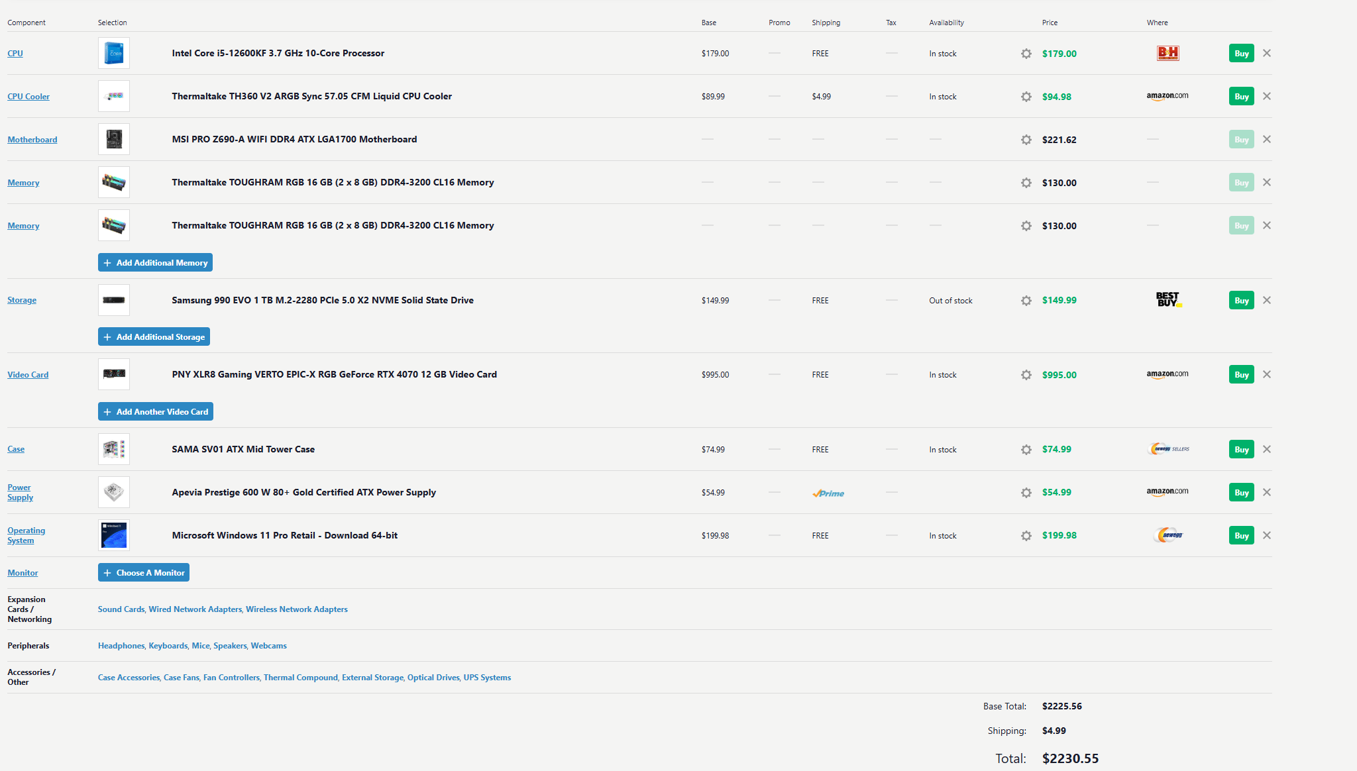Open the Samsung 990 EVO 1 TB product title
The width and height of the screenshot is (1357, 771).
[x=323, y=300]
